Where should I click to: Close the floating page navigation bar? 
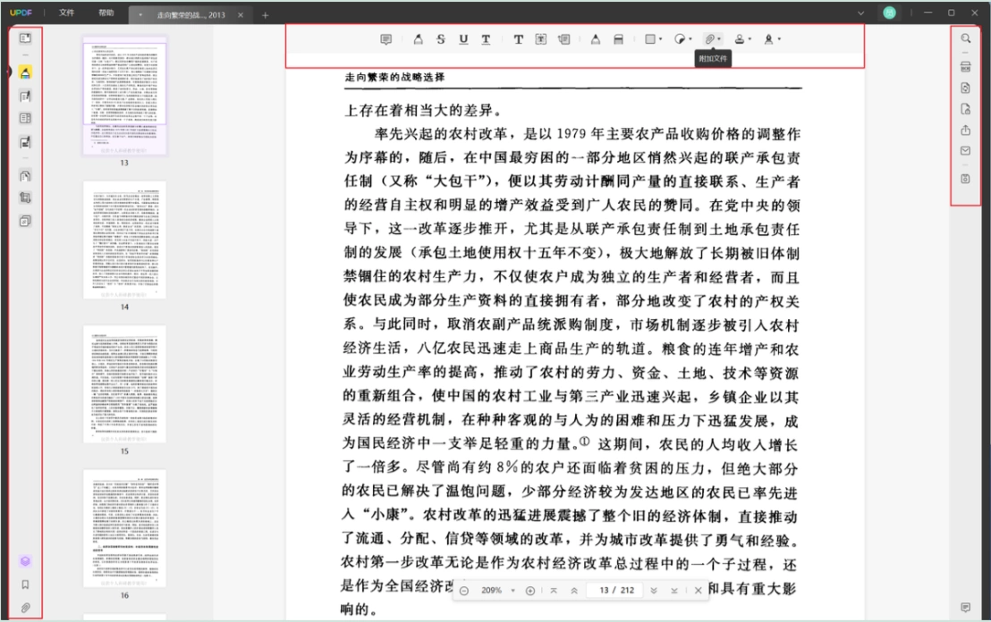[x=698, y=591]
